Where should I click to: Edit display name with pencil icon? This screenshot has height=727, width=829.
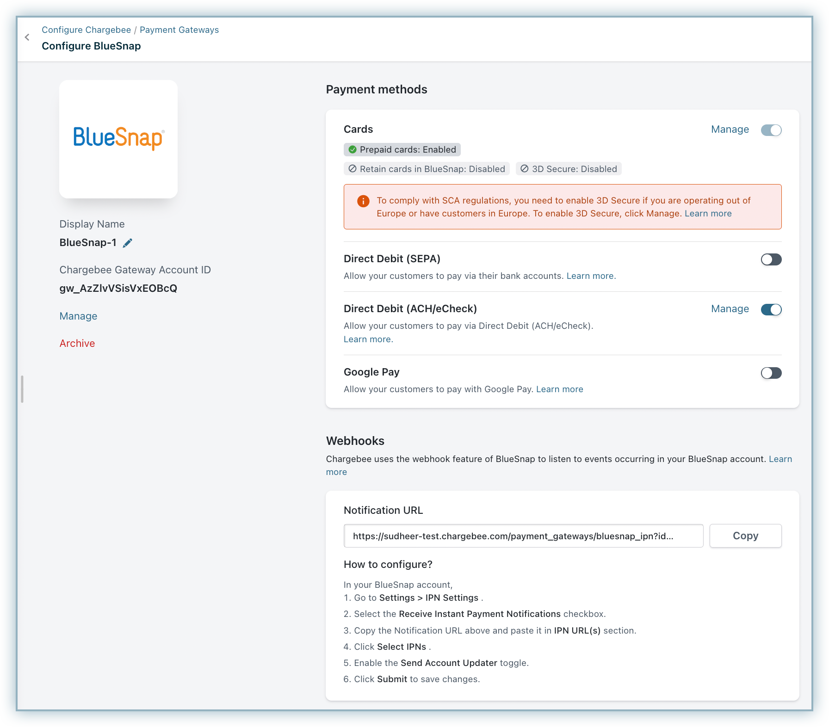pyautogui.click(x=128, y=243)
